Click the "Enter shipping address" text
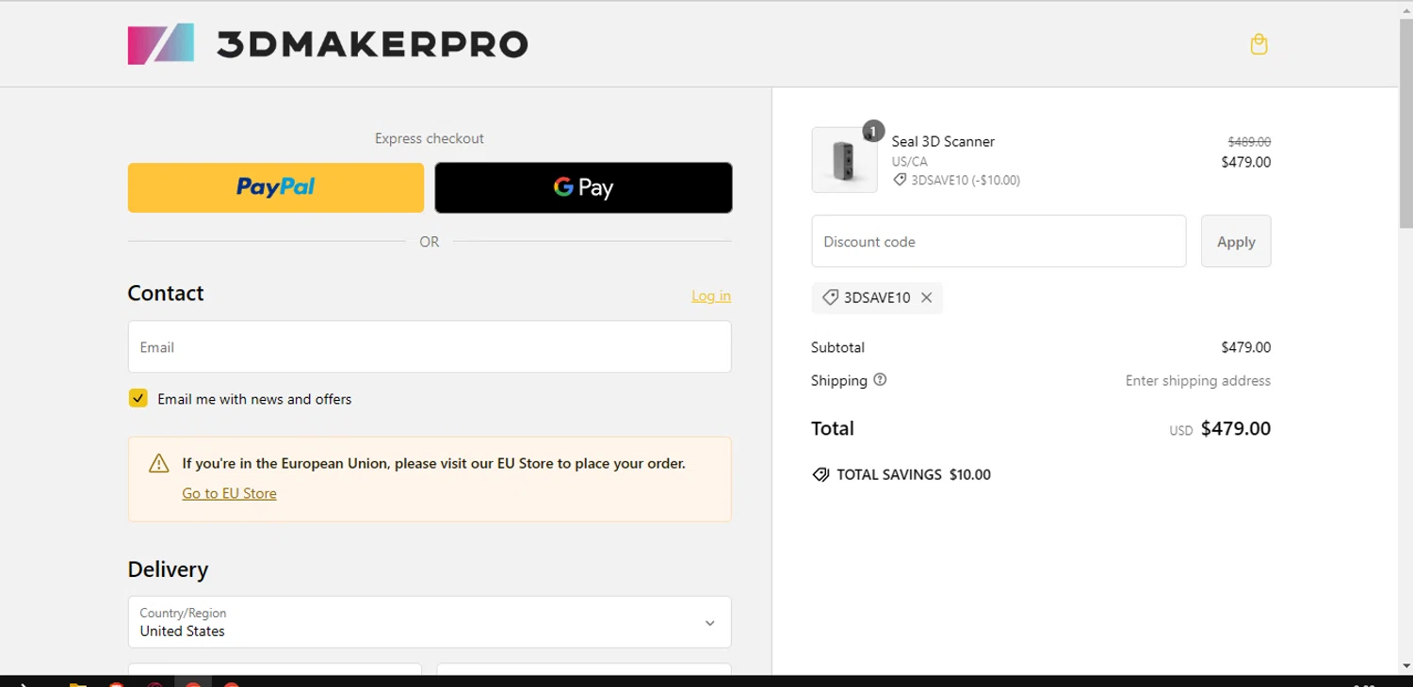This screenshot has width=1413, height=687. [1198, 380]
